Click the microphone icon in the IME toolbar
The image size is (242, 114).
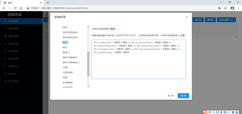tap(221, 112)
